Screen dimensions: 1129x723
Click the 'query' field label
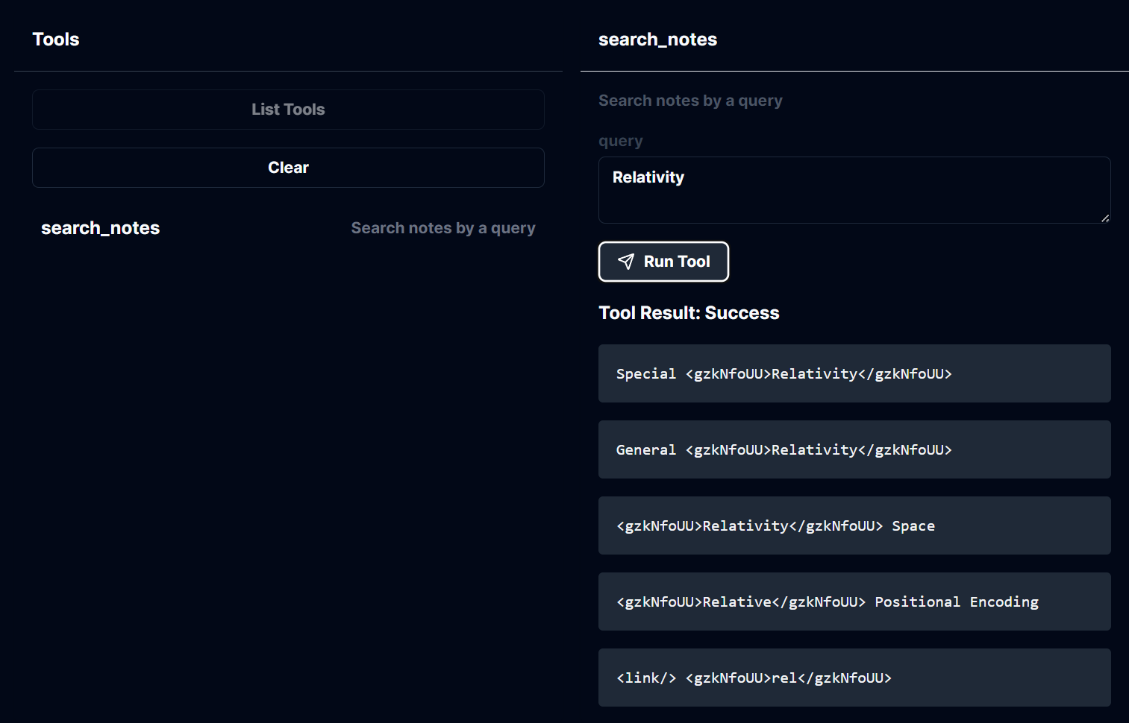pos(620,141)
